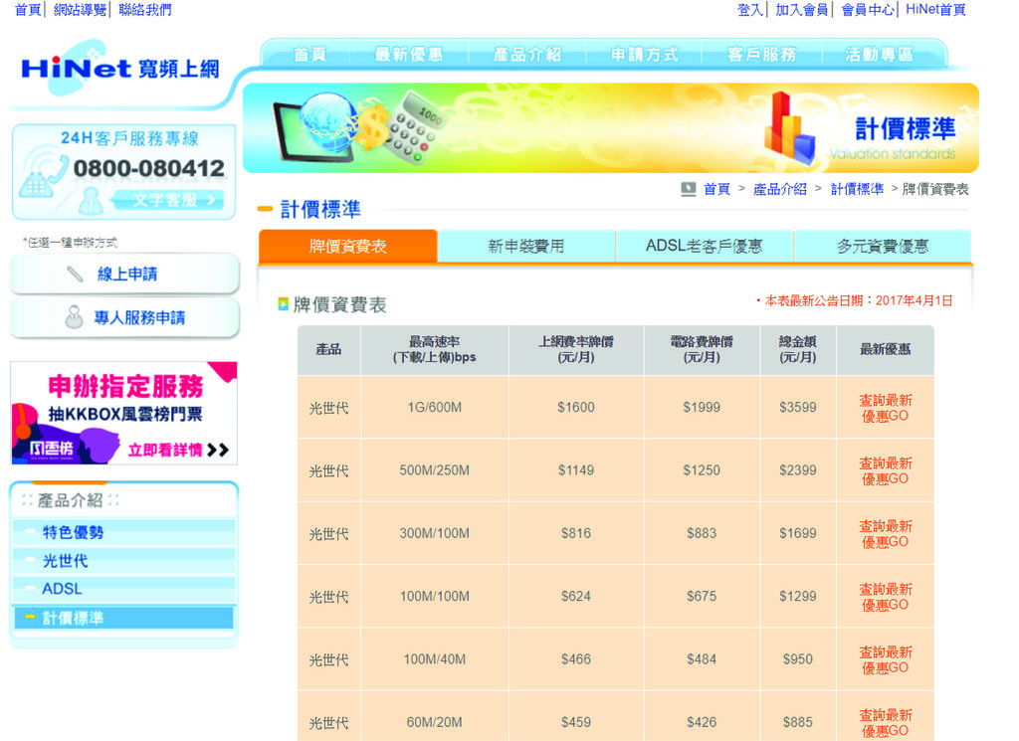Image resolution: width=1019 pixels, height=741 pixels.
Task: Select 光世代 in the product sidebar
Action: [65, 561]
